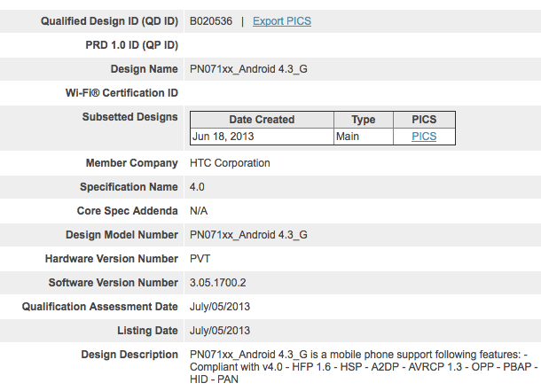Click the Core Spec Addenda N/A value
The height and width of the screenshot is (391, 541).
click(200, 211)
